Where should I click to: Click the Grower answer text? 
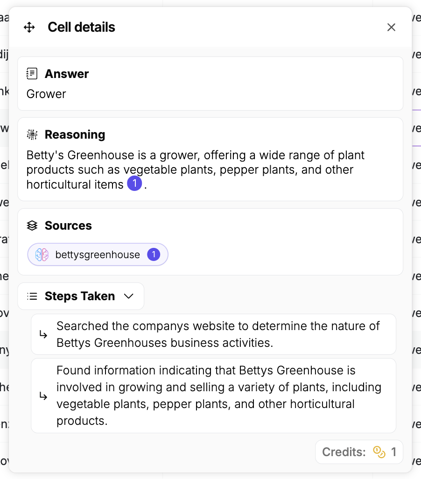pyautogui.click(x=46, y=94)
